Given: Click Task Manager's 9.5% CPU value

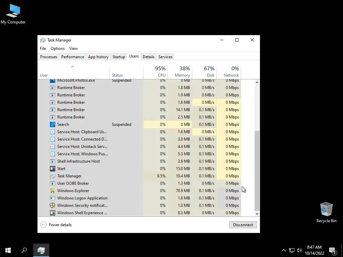Looking at the screenshot, I should coord(161,176).
